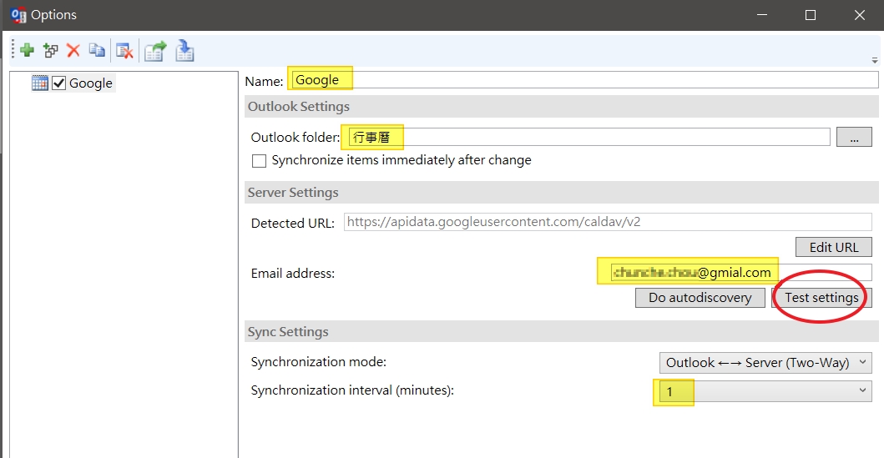
Task: Open Synchronization interval dropdown
Action: coord(765,391)
